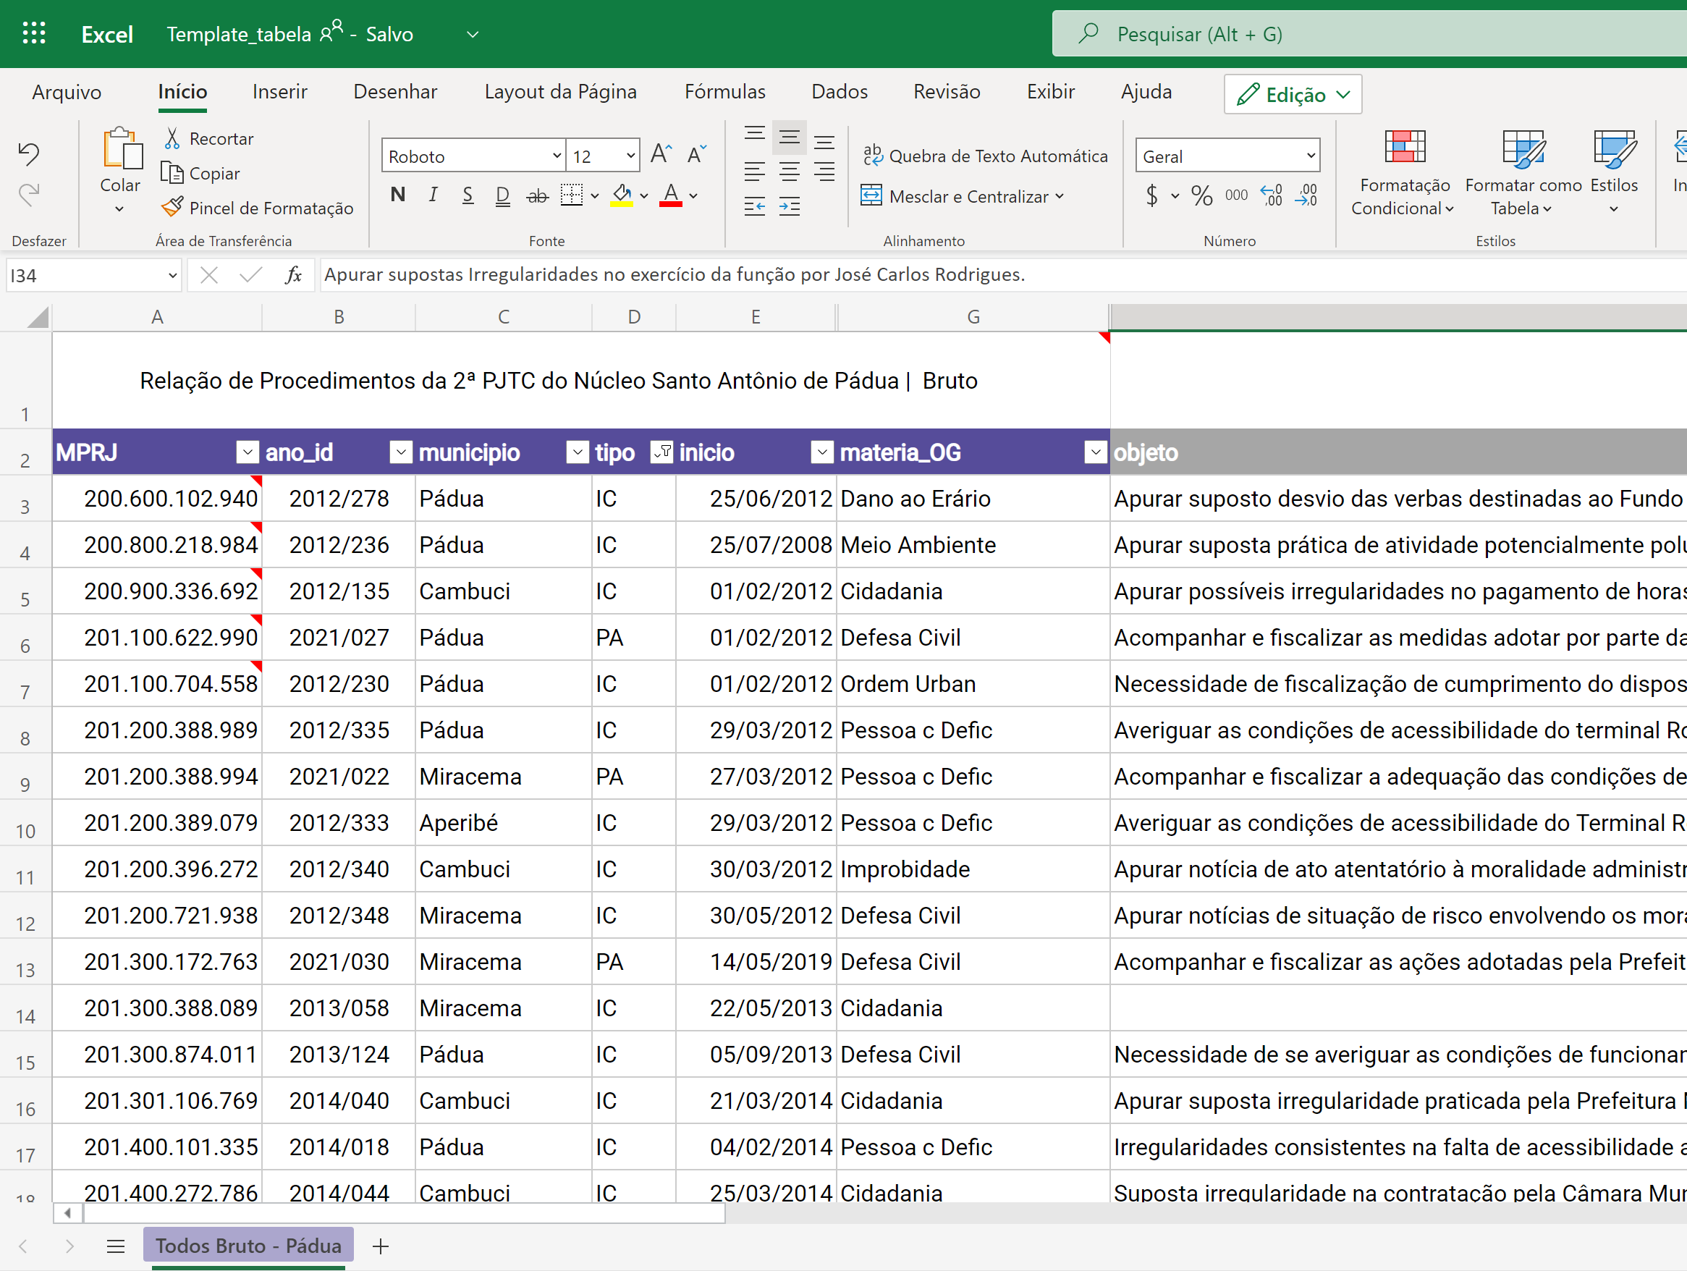This screenshot has width=1687, height=1271.
Task: Apply percent style format
Action: [1202, 195]
